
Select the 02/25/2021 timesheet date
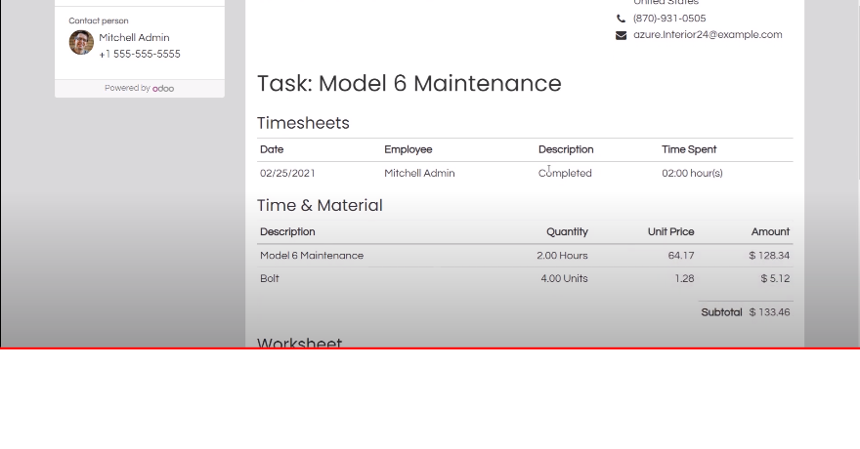tap(287, 174)
